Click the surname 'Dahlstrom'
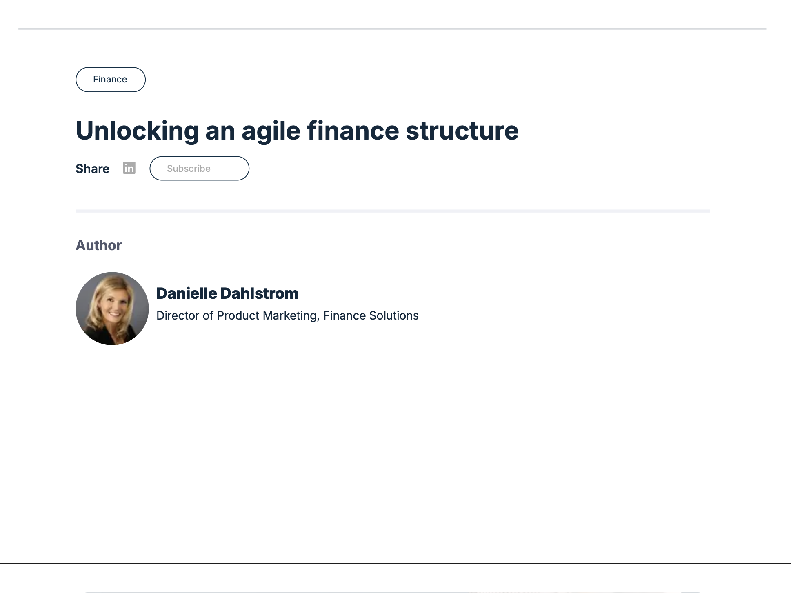791x604 pixels. click(259, 293)
